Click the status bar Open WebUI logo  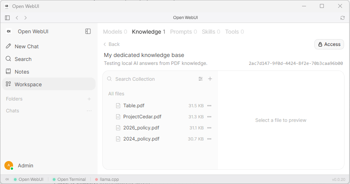coord(7,179)
